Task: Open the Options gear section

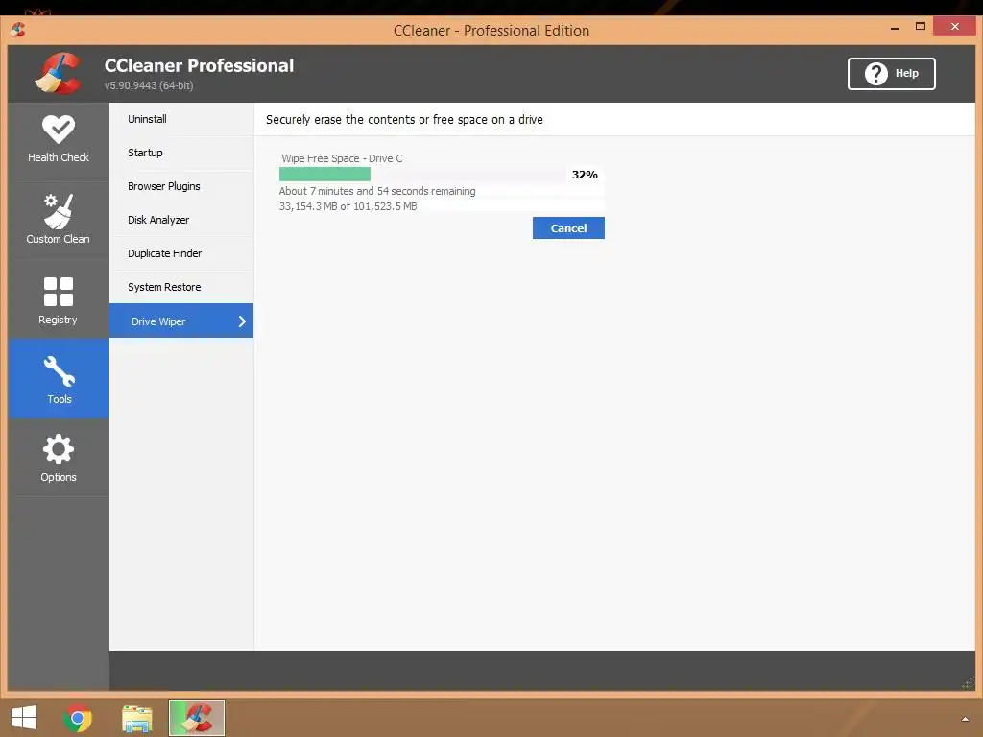Action: [x=59, y=458]
